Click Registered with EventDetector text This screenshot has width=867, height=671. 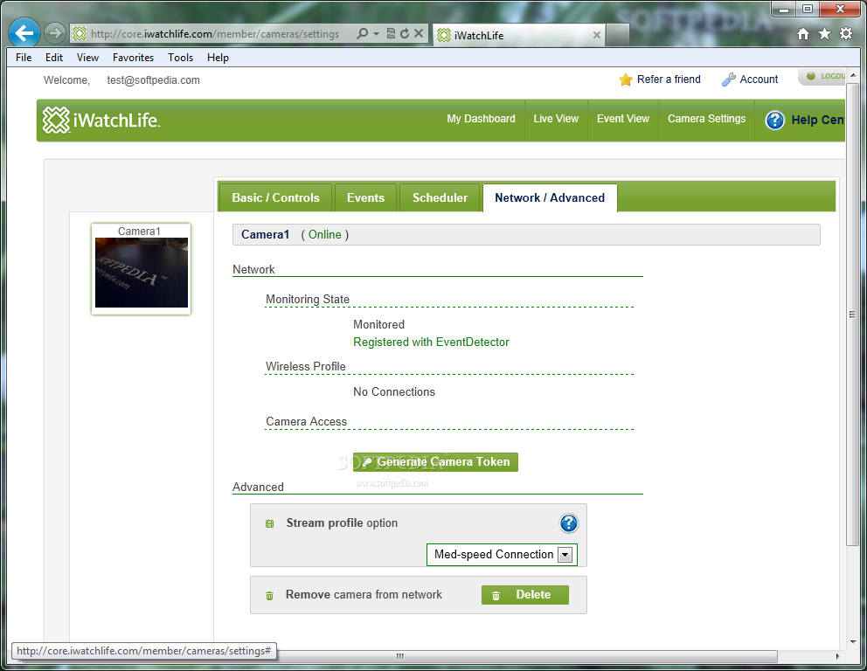[x=431, y=342]
